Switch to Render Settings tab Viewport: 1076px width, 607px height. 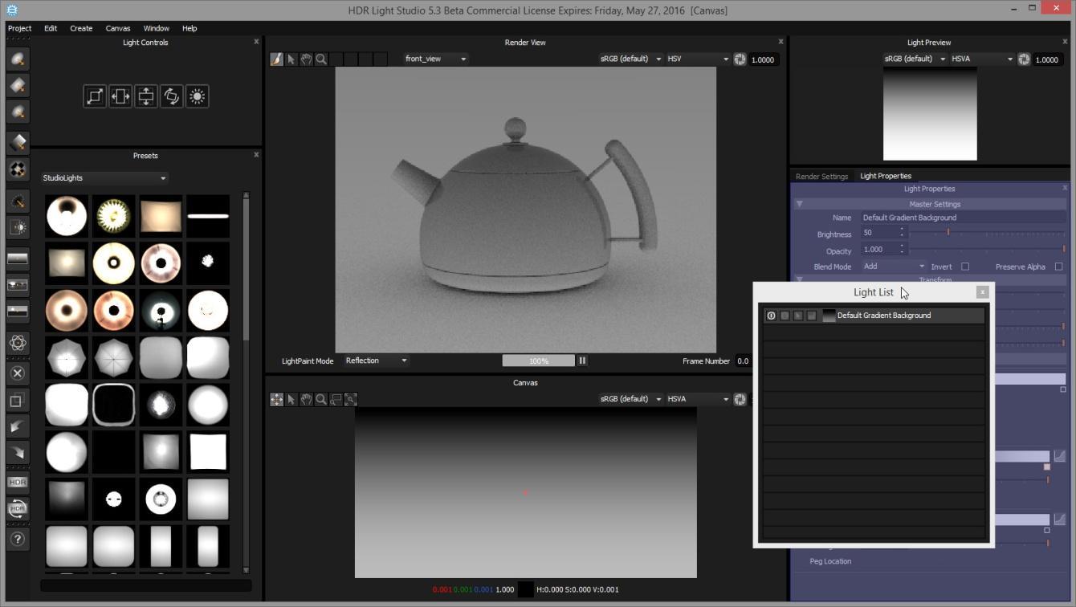pos(821,176)
